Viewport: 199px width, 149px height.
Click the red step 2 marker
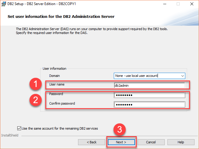tap(35, 100)
